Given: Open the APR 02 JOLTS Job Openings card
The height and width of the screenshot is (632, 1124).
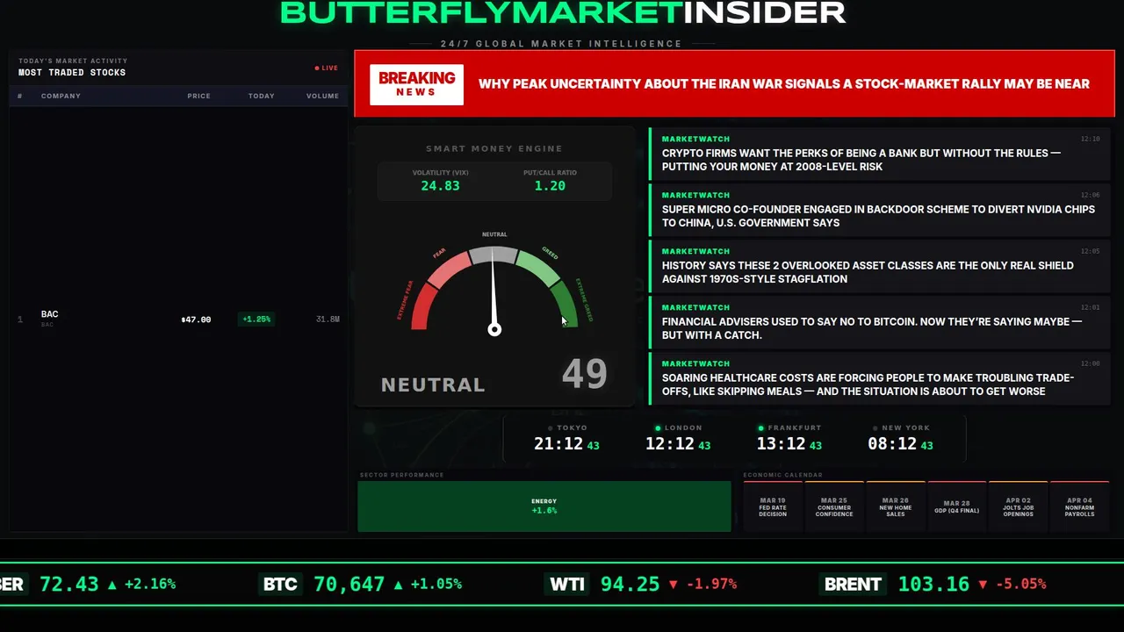Looking at the screenshot, I should tap(1019, 506).
